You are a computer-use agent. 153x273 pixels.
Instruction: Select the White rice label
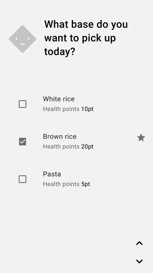(59, 99)
